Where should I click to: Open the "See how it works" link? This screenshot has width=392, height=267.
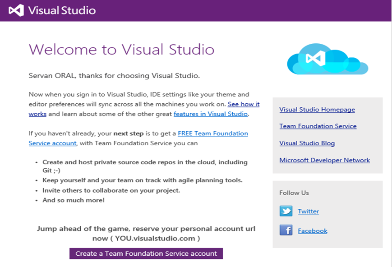[244, 104]
